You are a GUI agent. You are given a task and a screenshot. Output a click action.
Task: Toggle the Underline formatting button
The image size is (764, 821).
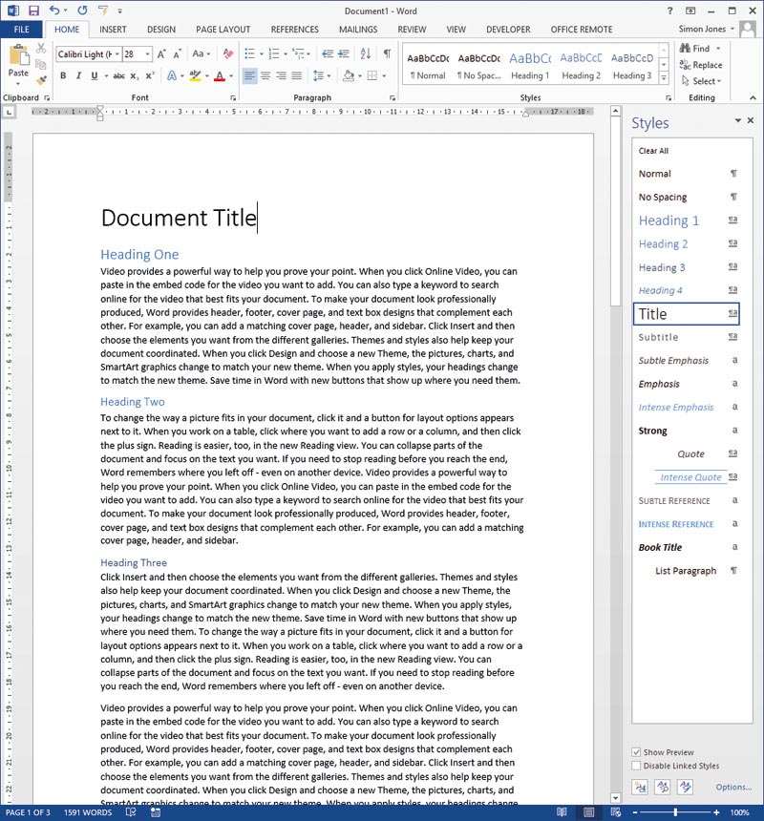pyautogui.click(x=95, y=76)
